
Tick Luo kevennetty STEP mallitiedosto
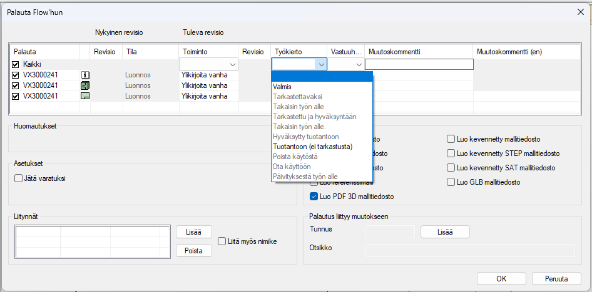pyautogui.click(x=451, y=153)
